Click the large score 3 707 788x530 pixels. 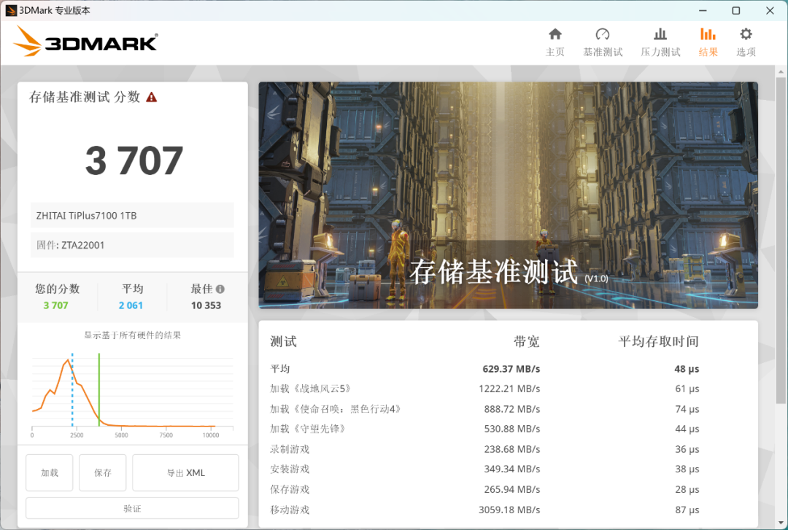[x=134, y=161]
